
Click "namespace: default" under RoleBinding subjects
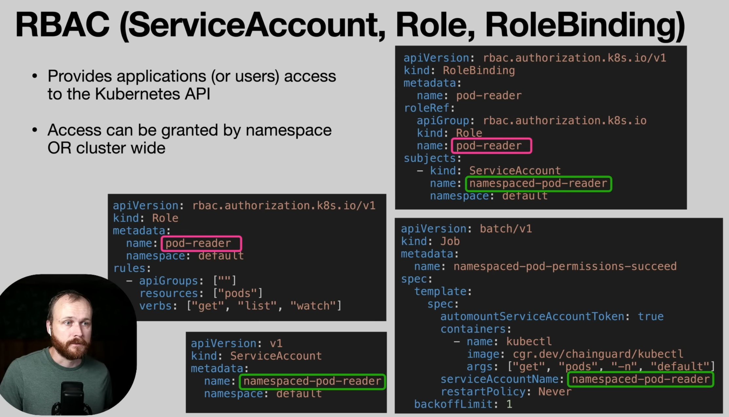point(489,196)
